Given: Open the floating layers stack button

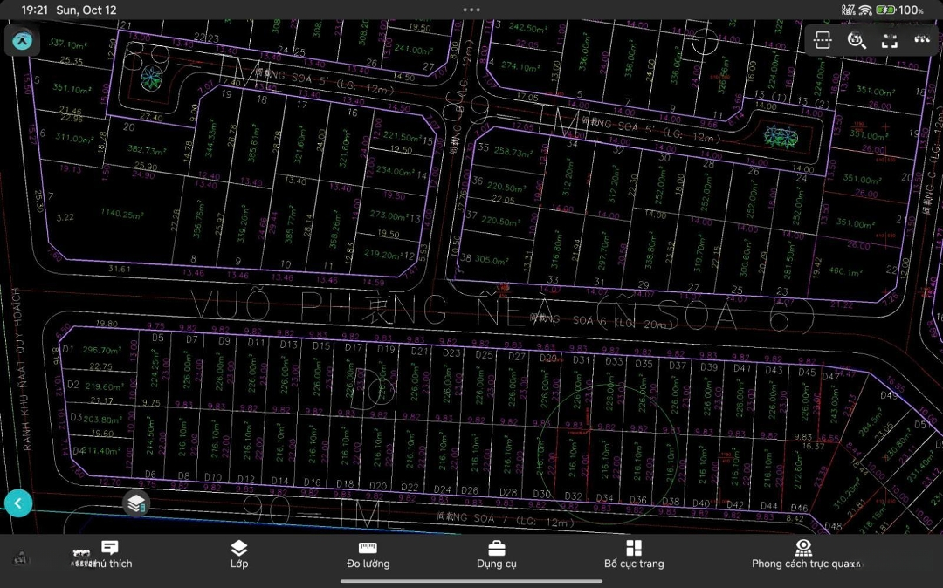Looking at the screenshot, I should tap(135, 503).
